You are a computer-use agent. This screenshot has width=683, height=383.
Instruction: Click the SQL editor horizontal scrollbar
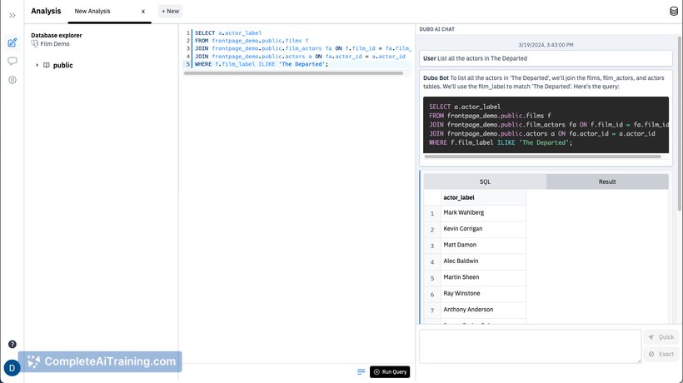(293, 73)
